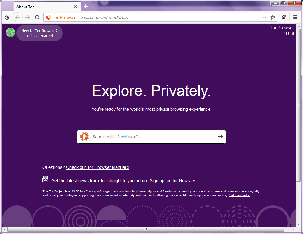
Task: Click the vertical scrollbar down arrow
Action: [x=298, y=224]
